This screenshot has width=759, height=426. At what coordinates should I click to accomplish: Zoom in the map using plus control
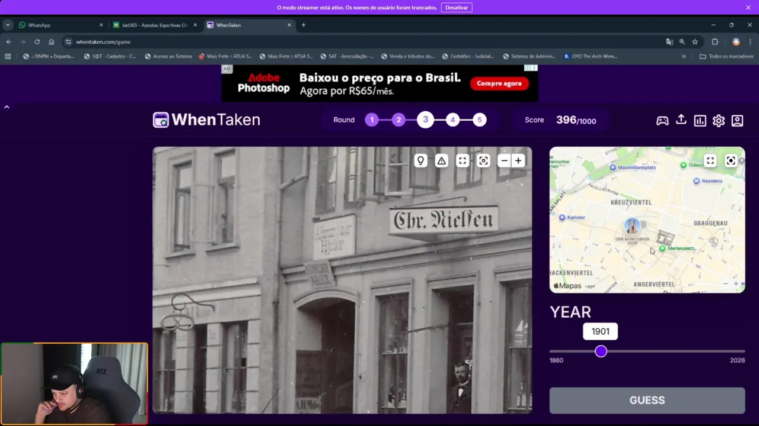(x=736, y=284)
